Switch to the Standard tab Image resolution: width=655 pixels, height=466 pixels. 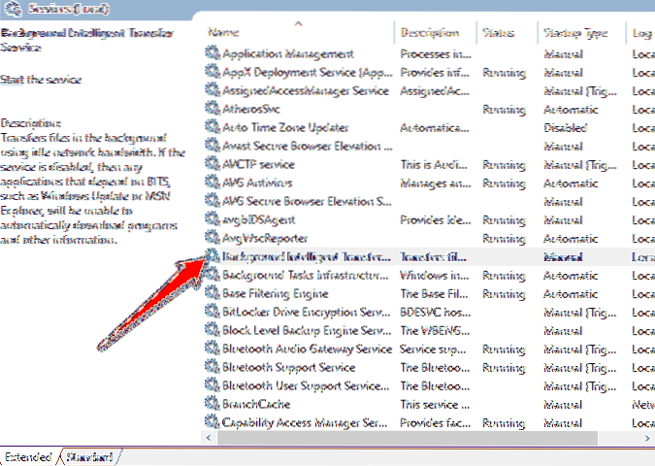point(89,456)
